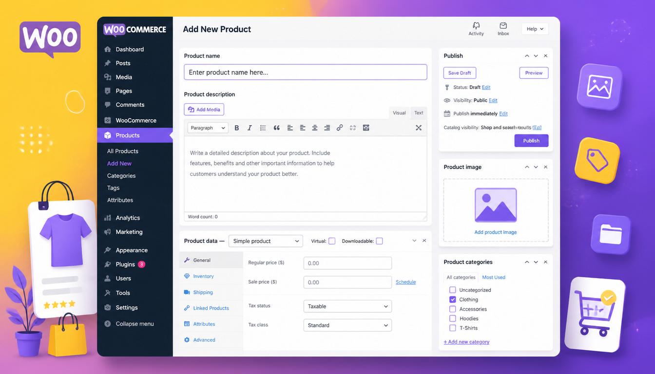Collapse the Product data panel chevron
The image size is (655, 374).
click(414, 241)
